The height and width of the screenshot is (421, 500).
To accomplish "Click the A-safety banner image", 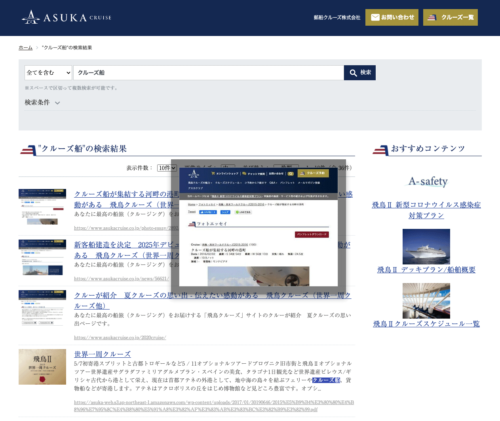I will pyautogui.click(x=426, y=182).
